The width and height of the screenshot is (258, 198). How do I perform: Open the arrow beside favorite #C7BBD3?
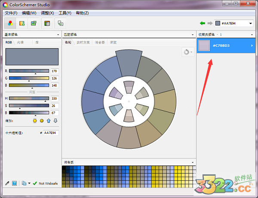(252, 46)
